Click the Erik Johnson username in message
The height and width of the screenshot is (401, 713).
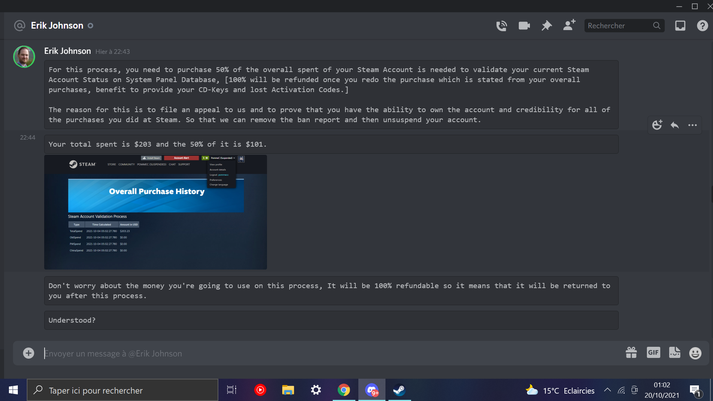(x=68, y=51)
